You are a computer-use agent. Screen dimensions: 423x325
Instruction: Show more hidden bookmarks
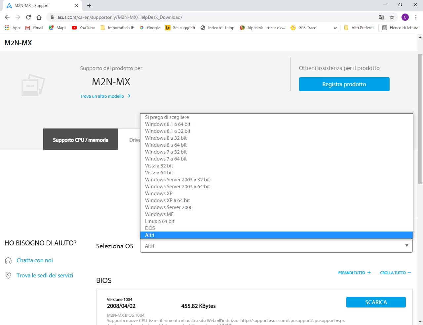pyautogui.click(x=335, y=28)
